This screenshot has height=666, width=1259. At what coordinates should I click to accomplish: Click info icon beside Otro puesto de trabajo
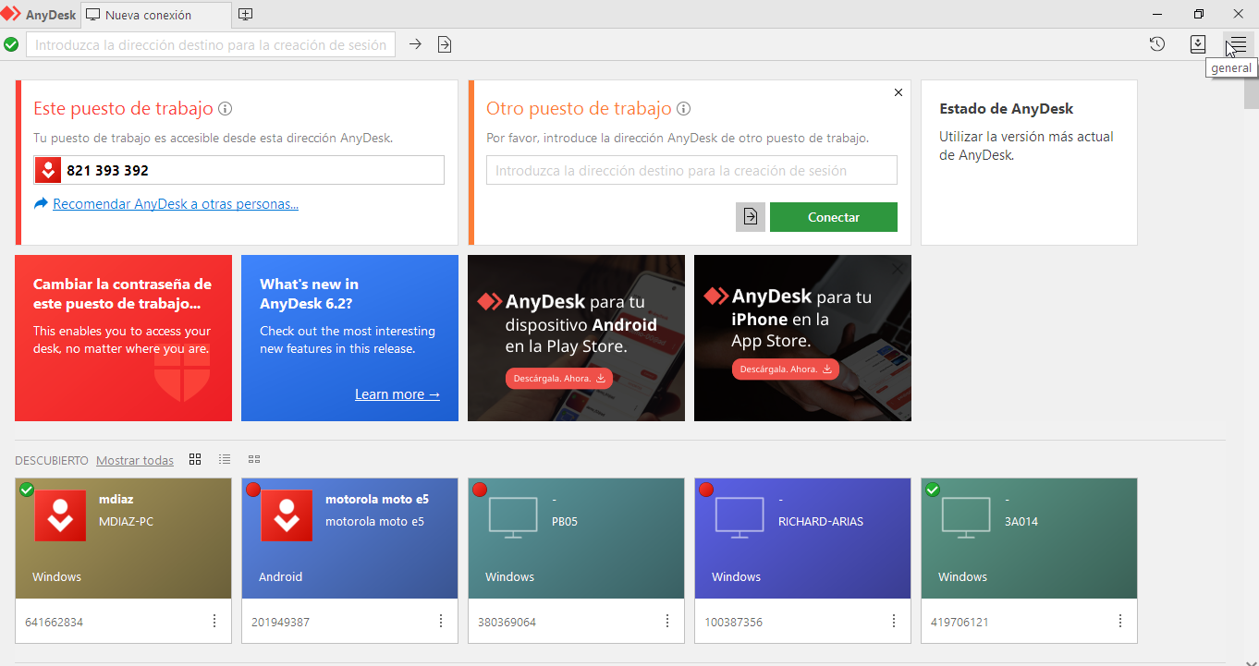click(x=683, y=109)
